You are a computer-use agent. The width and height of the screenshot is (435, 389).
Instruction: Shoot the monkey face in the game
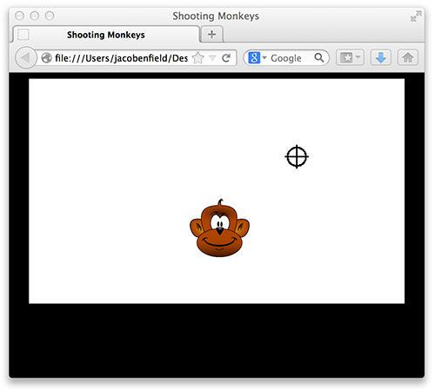coord(219,227)
